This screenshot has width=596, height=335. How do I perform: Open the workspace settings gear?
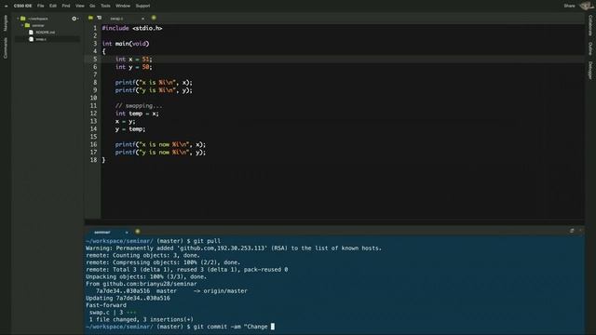[x=74, y=19]
